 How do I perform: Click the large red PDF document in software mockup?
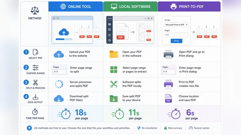click(123, 31)
